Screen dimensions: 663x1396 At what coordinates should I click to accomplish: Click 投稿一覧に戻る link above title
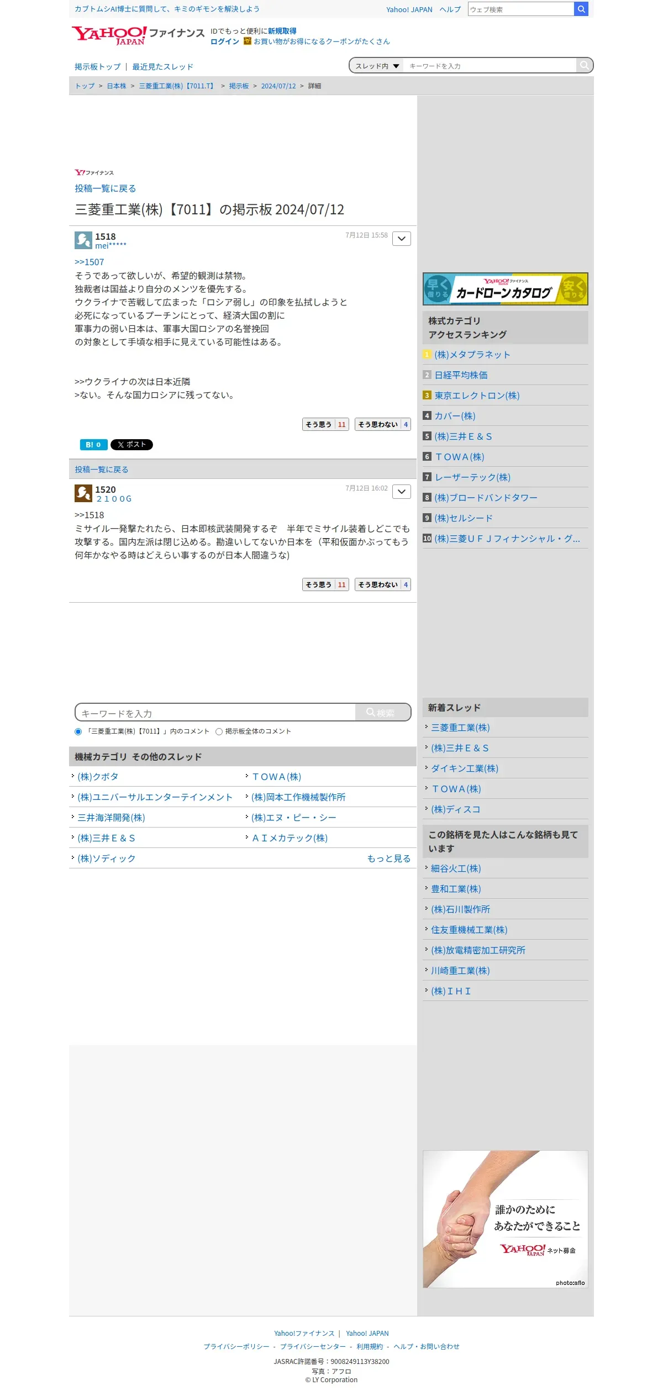(106, 188)
